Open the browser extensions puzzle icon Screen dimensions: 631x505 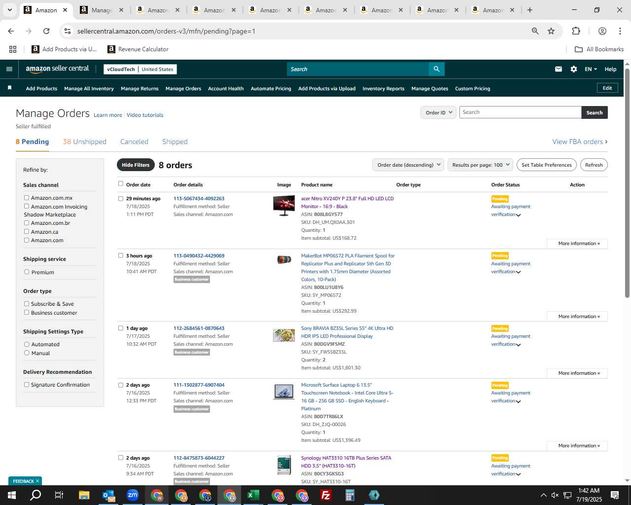click(576, 31)
